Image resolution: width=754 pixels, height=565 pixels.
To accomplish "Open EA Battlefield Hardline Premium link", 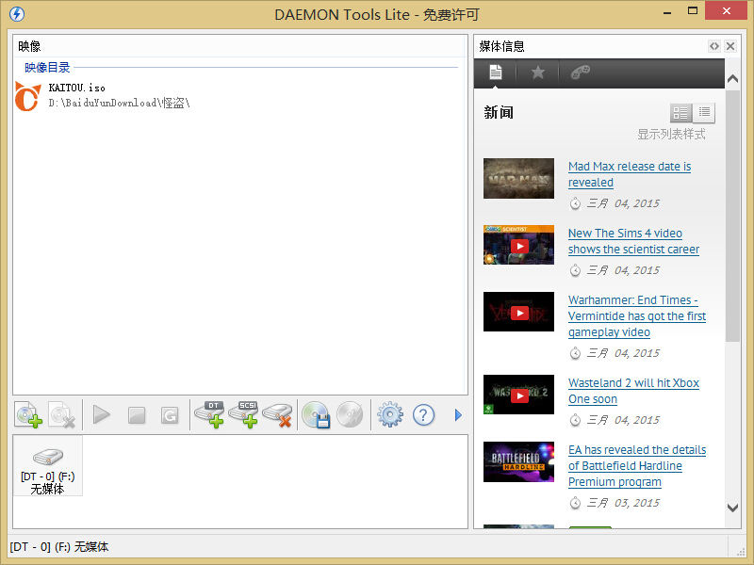I will pyautogui.click(x=637, y=466).
